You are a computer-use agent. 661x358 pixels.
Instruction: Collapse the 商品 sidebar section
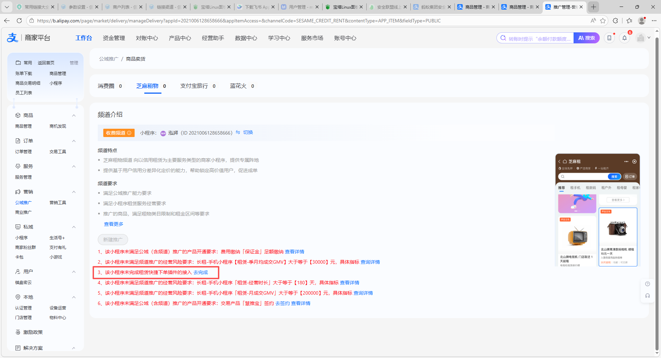pos(74,115)
